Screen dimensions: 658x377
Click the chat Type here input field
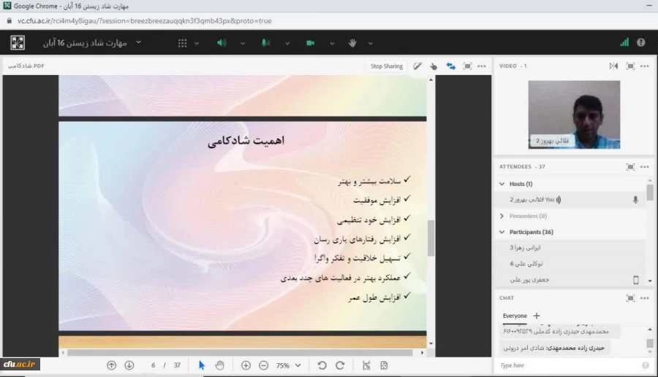coord(569,365)
